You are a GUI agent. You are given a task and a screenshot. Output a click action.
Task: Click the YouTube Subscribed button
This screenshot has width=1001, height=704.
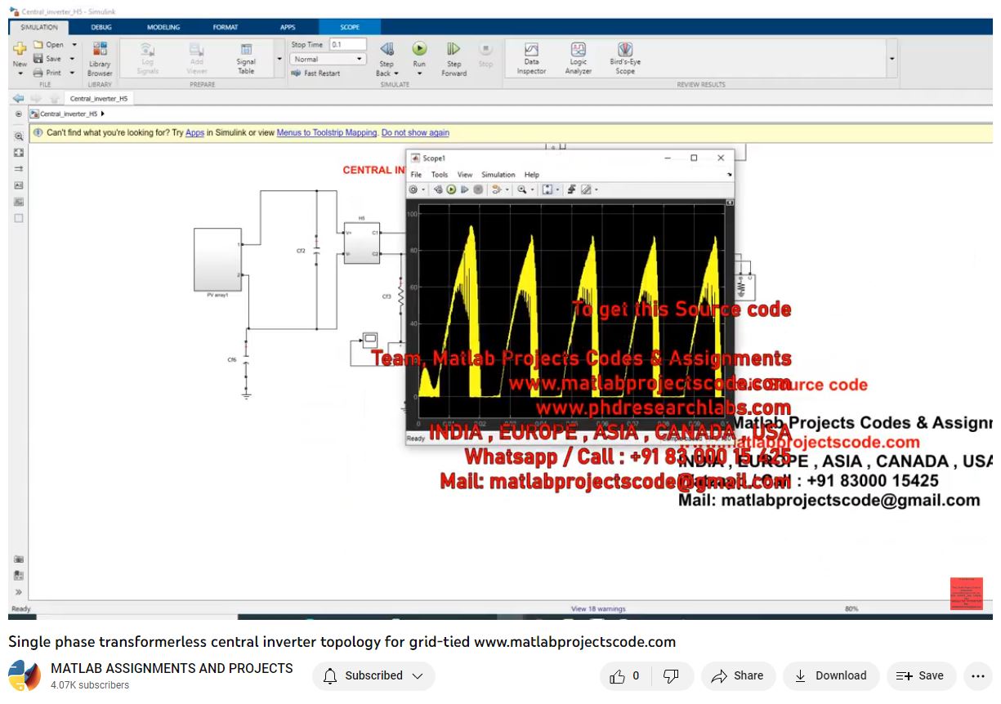373,676
